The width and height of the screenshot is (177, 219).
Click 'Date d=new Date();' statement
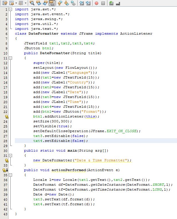tap(54, 194)
